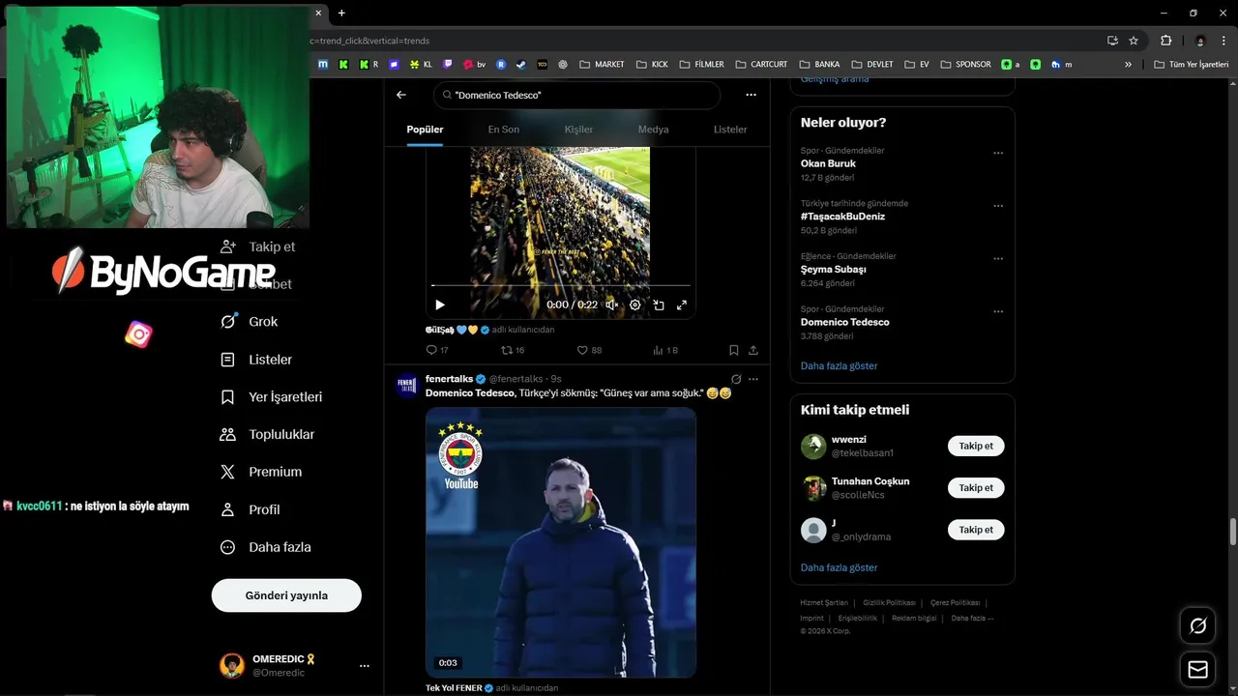Open the search options three-dot menu
Viewport: 1238px width, 696px height.
coord(751,95)
